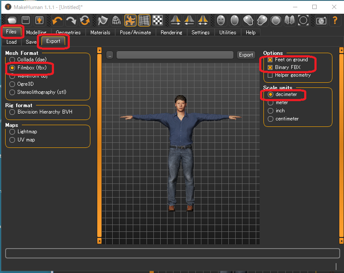Select Stereolithography (stl) format
344x273 pixels.
12,92
